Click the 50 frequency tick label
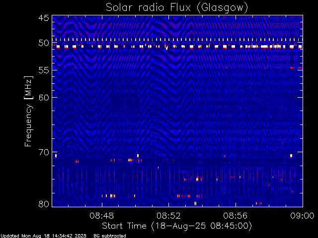This screenshot has width=318, height=238. click(44, 43)
